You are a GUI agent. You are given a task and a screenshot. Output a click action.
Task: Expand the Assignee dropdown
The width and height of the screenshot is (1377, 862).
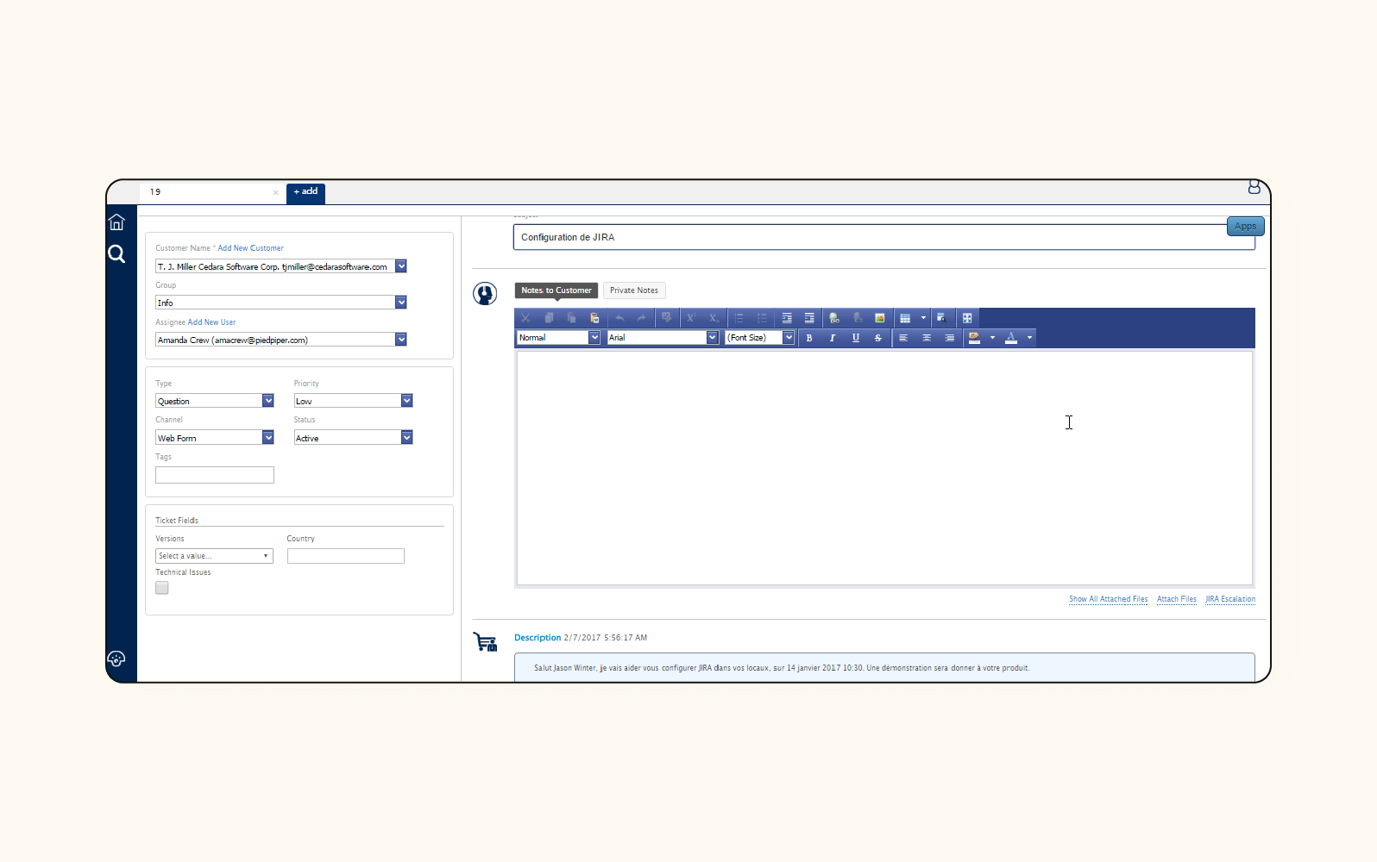pyautogui.click(x=401, y=340)
